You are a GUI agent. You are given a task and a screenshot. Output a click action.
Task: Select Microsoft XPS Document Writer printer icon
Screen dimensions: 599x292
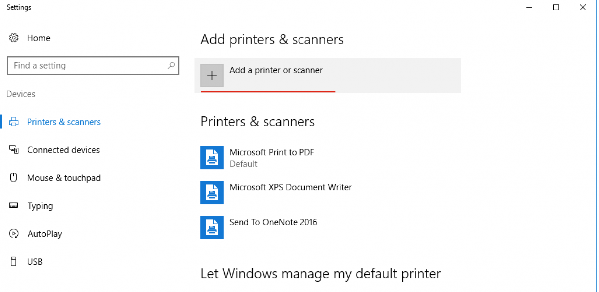point(212,193)
